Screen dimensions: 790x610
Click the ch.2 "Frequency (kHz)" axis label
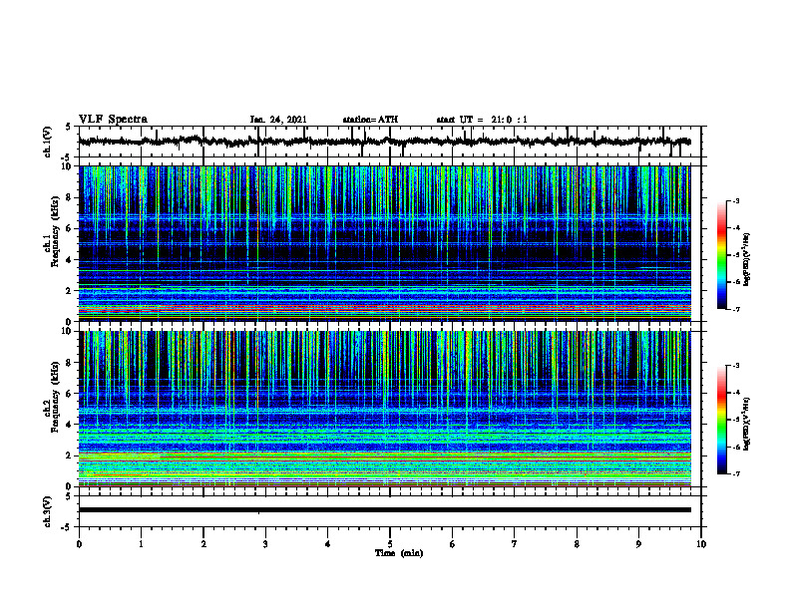[x=55, y=397]
